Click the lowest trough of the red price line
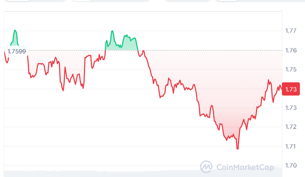The height and width of the screenshot is (177, 305). (x=238, y=149)
